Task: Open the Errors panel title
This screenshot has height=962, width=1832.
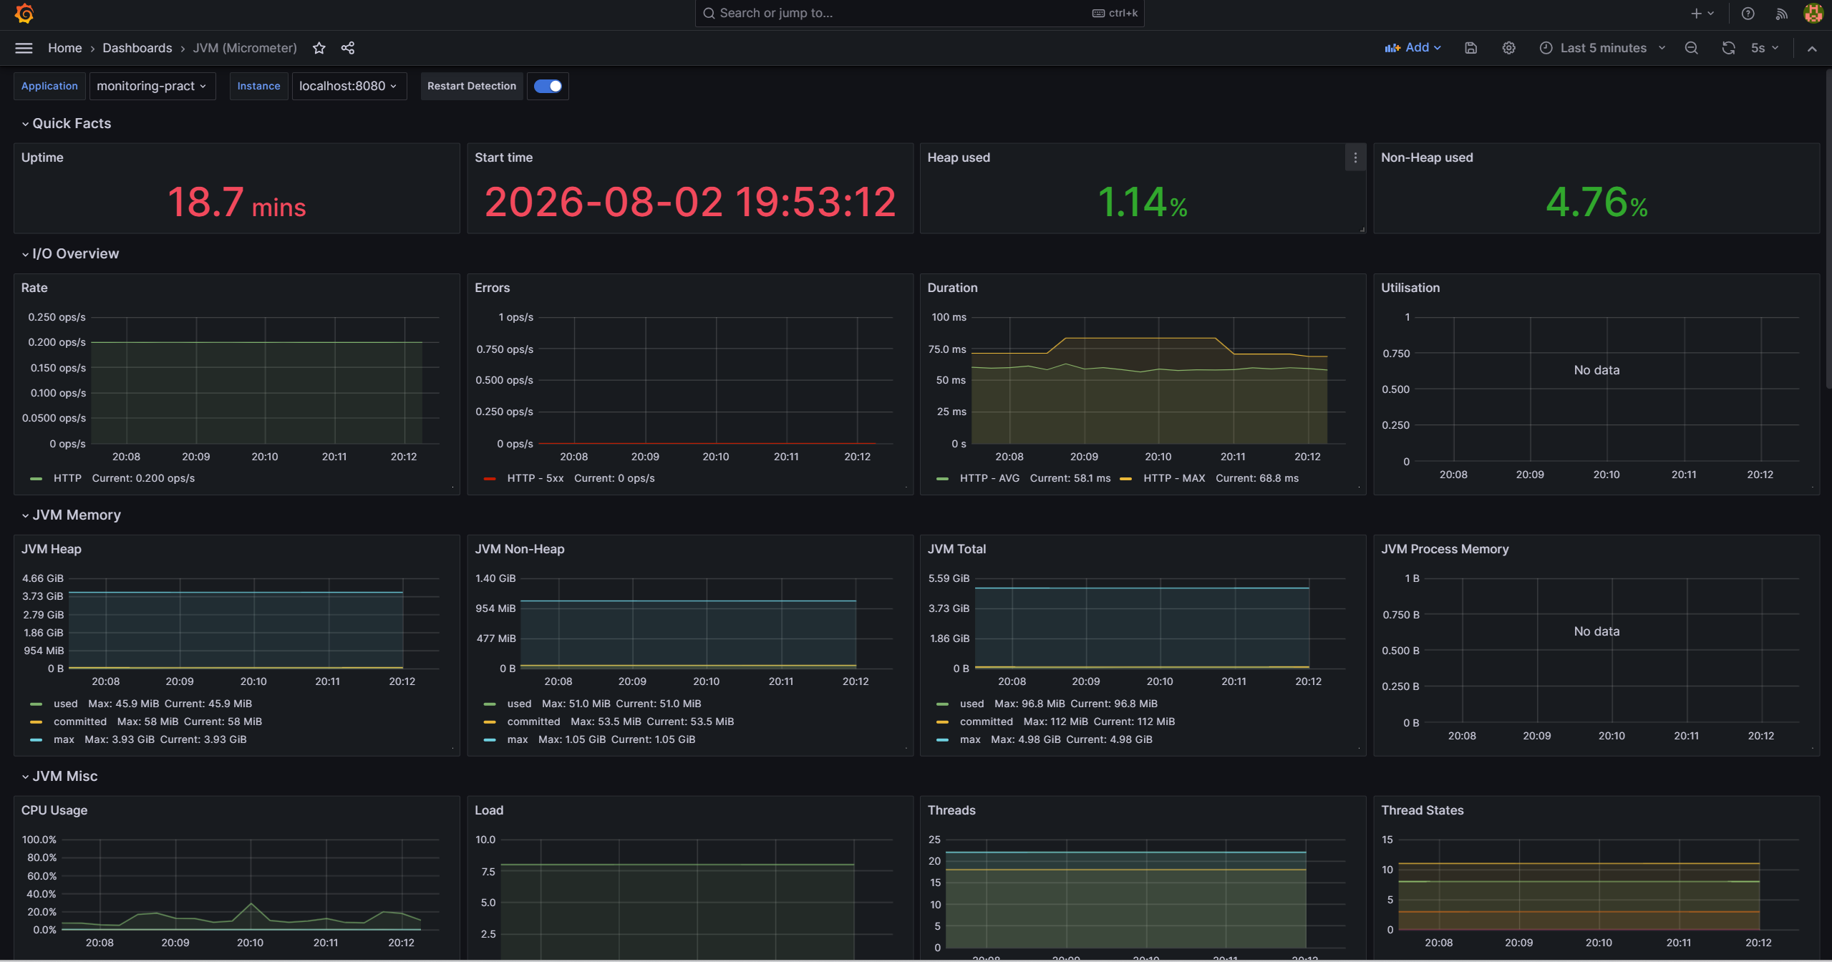Action: point(492,288)
